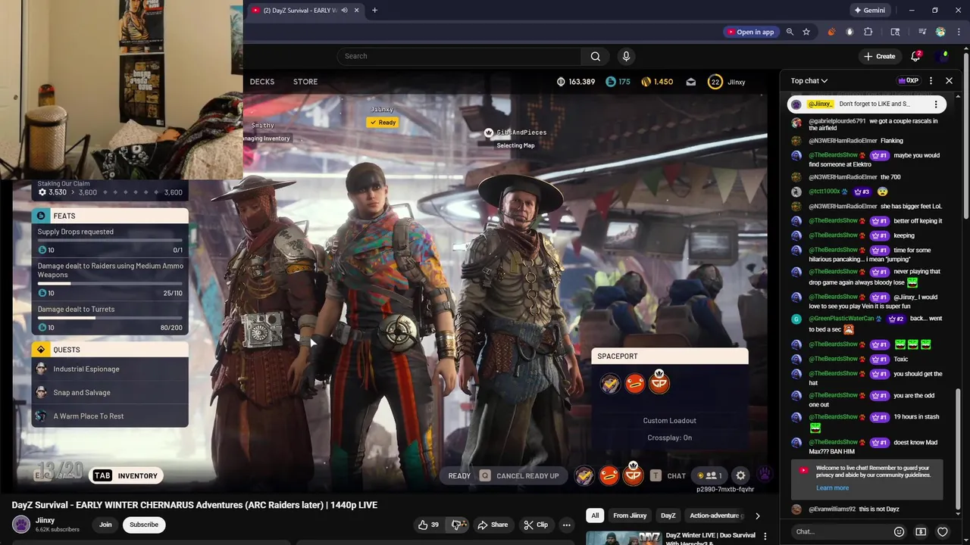This screenshot has height=545, width=970.
Task: Click the Google Lens search icon in toolbar
Action: click(x=895, y=32)
